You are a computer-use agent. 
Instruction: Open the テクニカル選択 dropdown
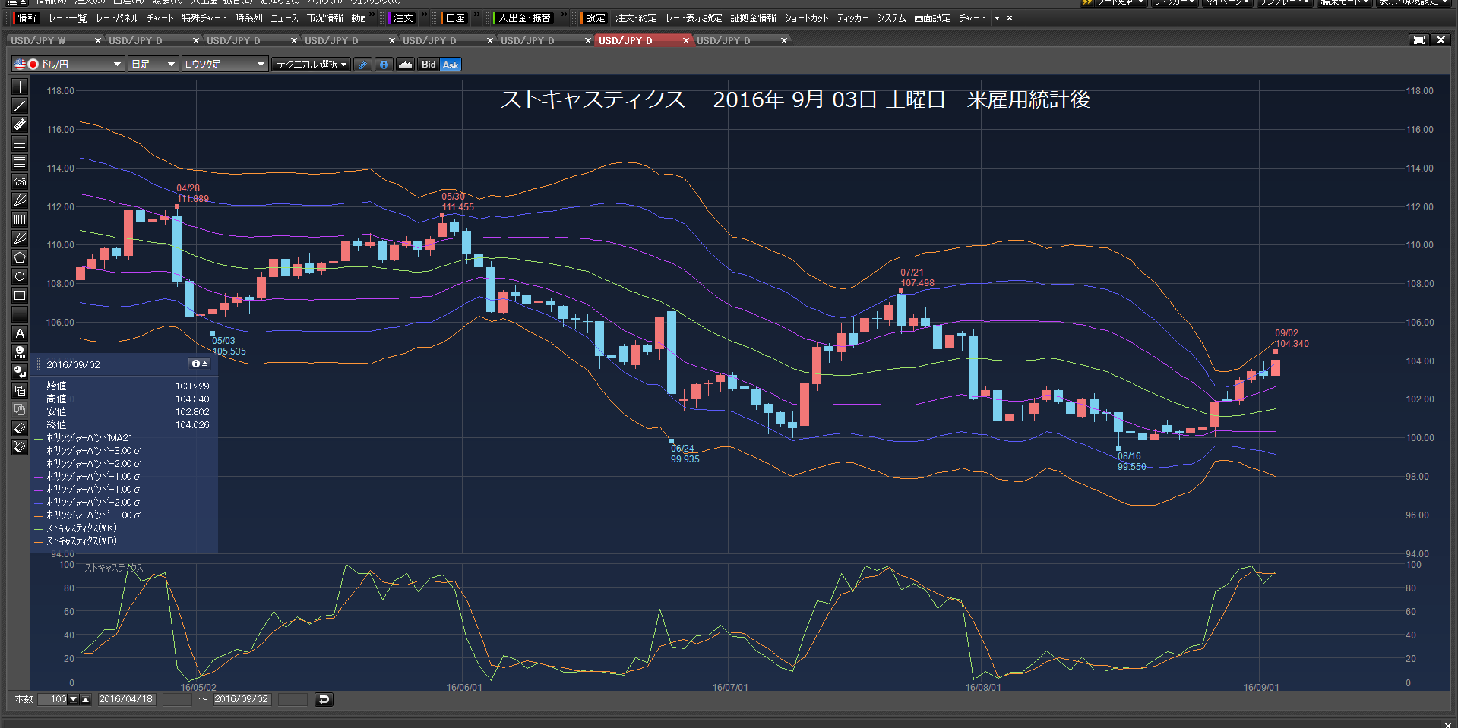pyautogui.click(x=311, y=65)
